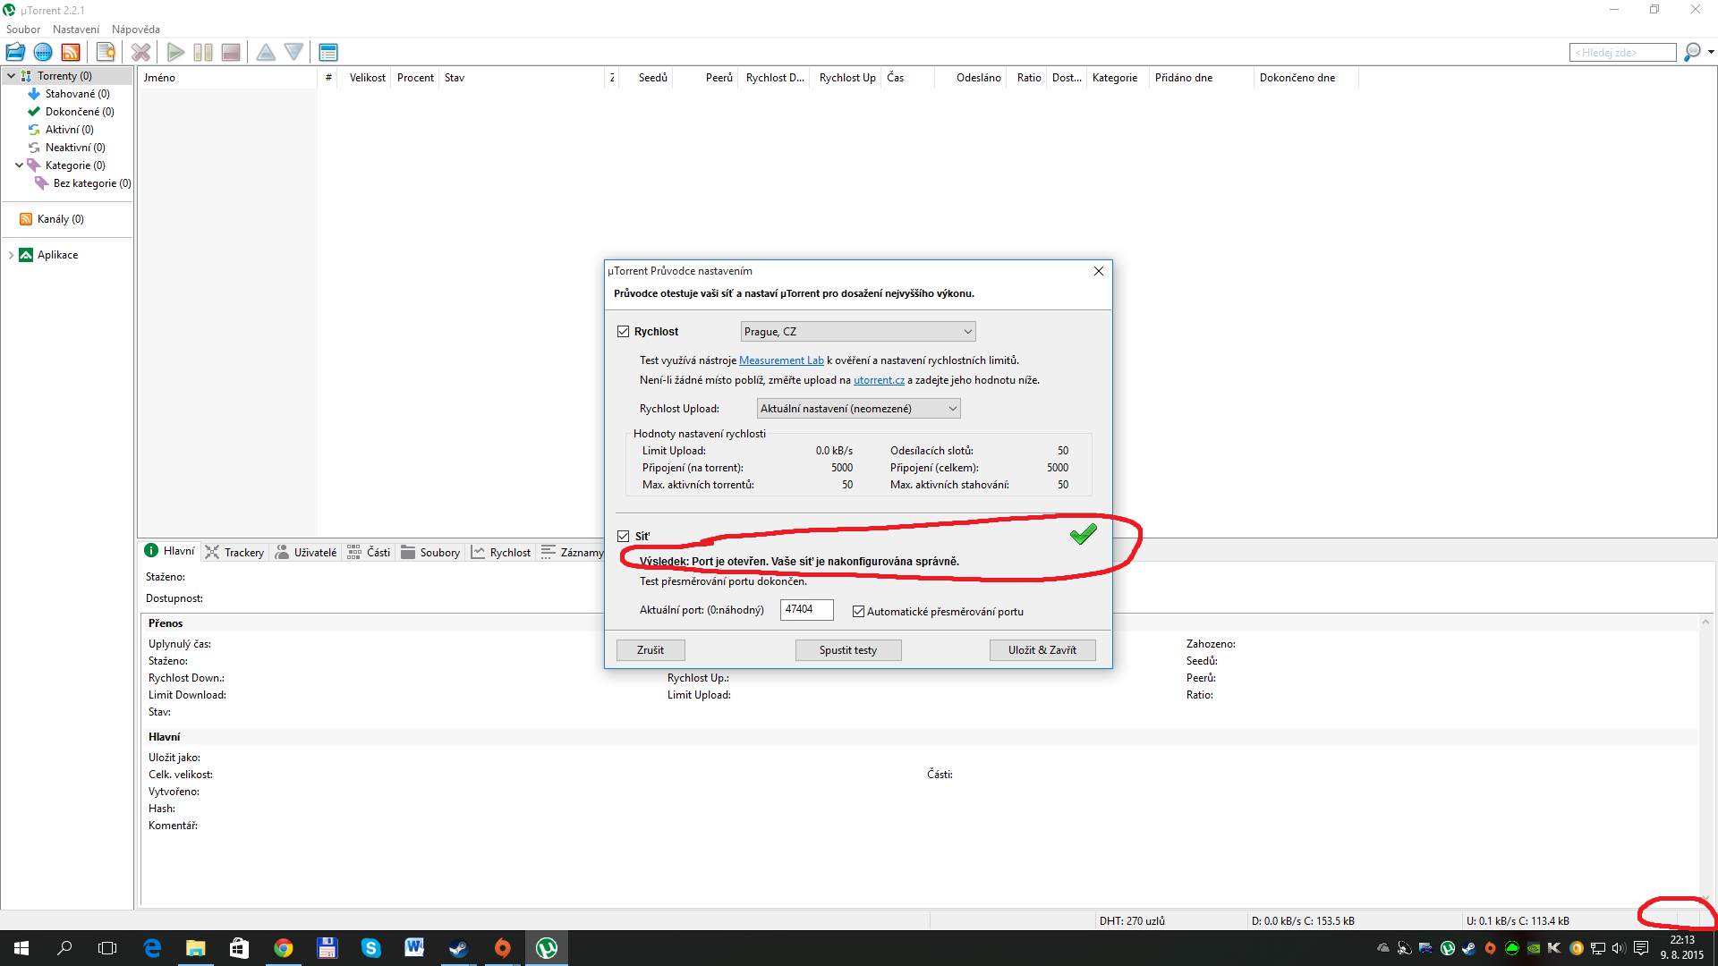This screenshot has width=1718, height=966.
Task: Select Dokončené (0) in the sidebar
Action: click(79, 112)
